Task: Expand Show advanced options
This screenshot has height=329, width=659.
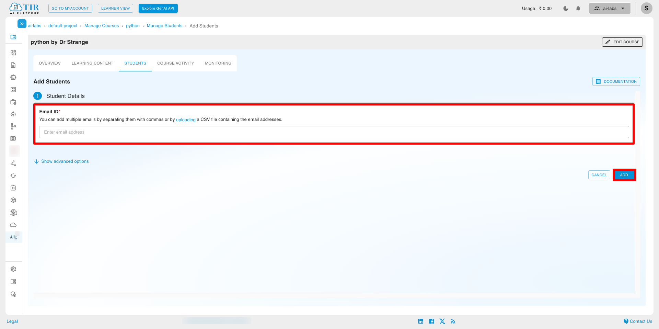Action: pos(61,161)
